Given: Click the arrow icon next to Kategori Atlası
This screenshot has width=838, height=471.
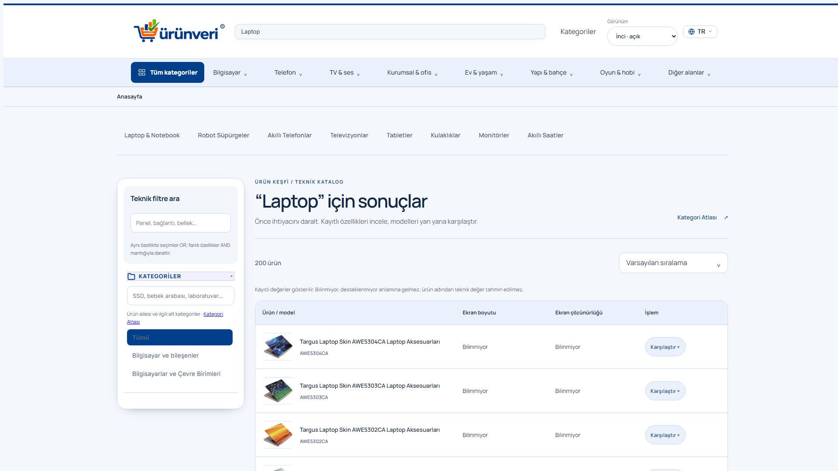Looking at the screenshot, I should coord(726,218).
